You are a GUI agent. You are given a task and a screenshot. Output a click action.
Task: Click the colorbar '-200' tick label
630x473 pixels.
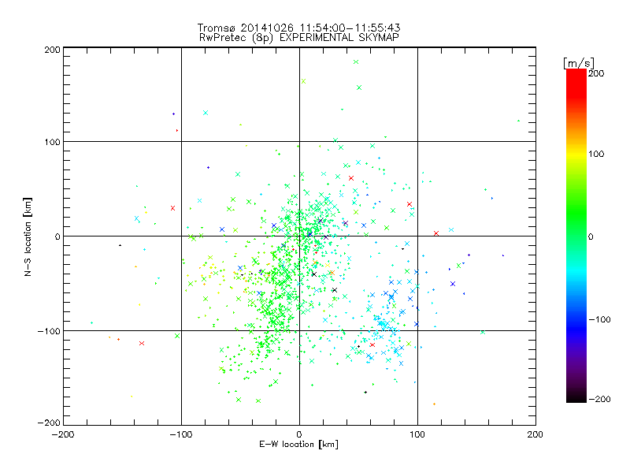tap(599, 399)
